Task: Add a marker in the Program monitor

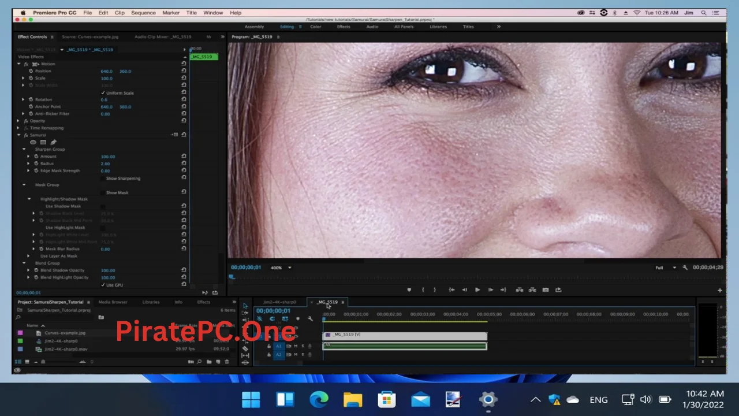Action: (409, 290)
